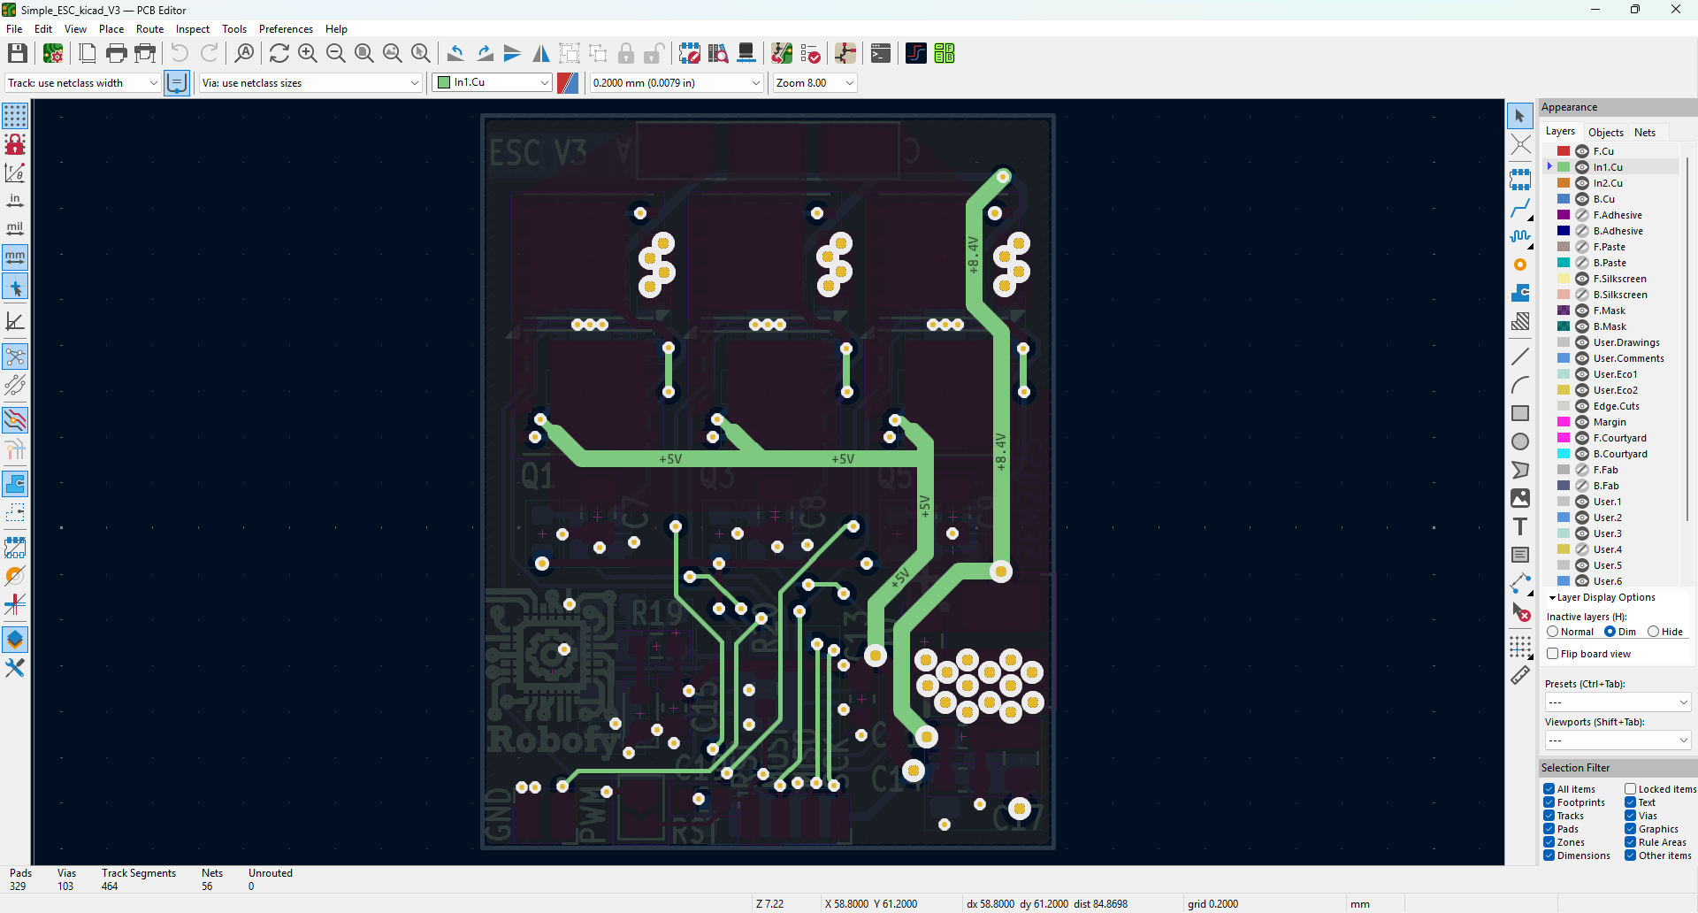Select the Add text tool
Screen dimensions: 1698x913
coord(1520,526)
